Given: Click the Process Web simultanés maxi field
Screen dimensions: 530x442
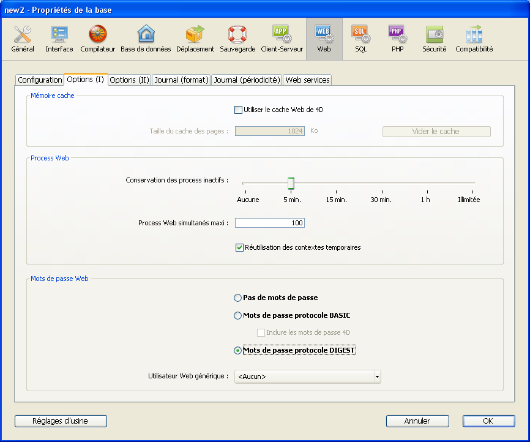Looking at the screenshot, I should point(270,223).
